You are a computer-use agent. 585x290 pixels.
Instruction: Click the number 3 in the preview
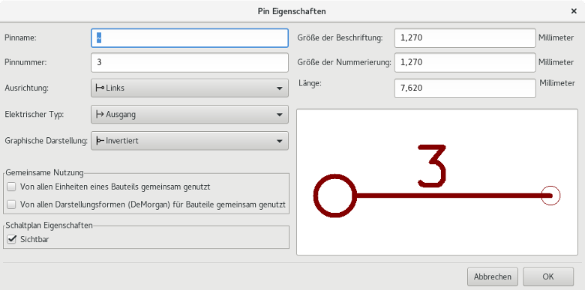[x=432, y=166]
